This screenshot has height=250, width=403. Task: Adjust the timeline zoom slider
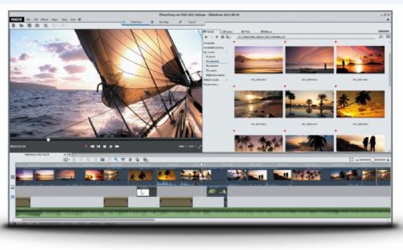click(x=373, y=159)
